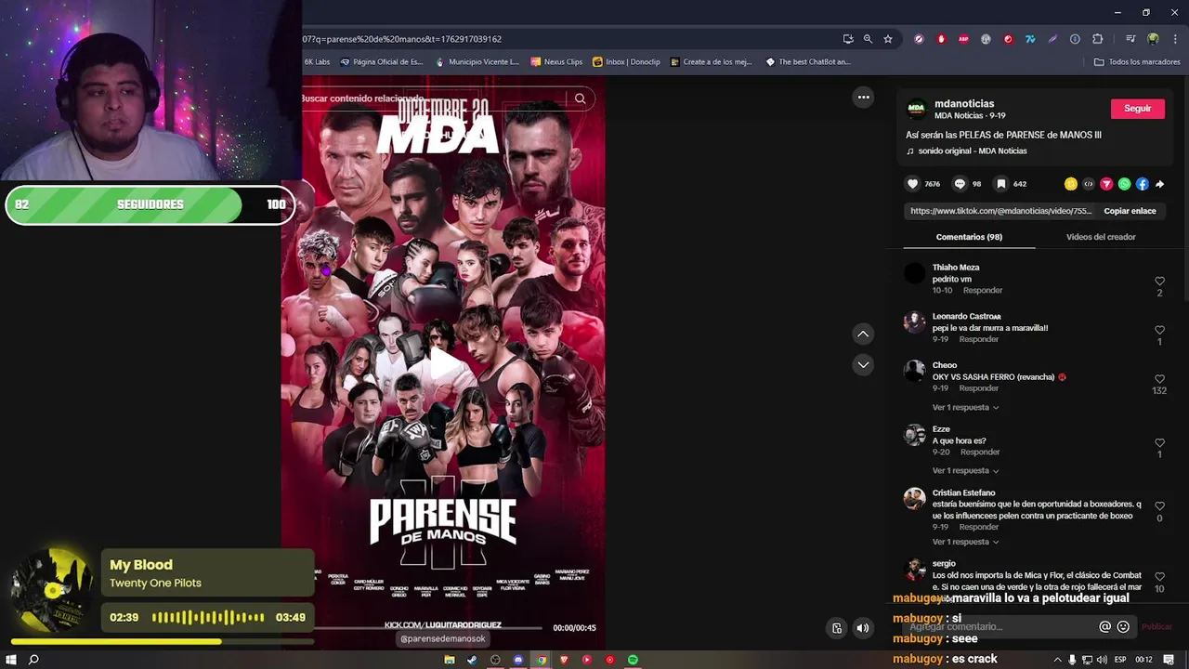Like the TikTok video with the heart icon
Viewport: 1189px width, 669px height.
pos(912,184)
